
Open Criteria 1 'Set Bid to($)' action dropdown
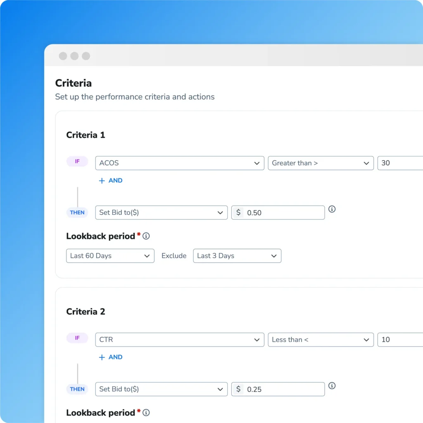[x=161, y=213]
